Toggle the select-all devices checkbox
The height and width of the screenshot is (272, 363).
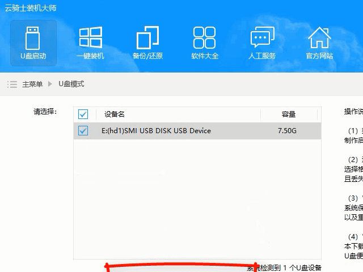[83, 114]
